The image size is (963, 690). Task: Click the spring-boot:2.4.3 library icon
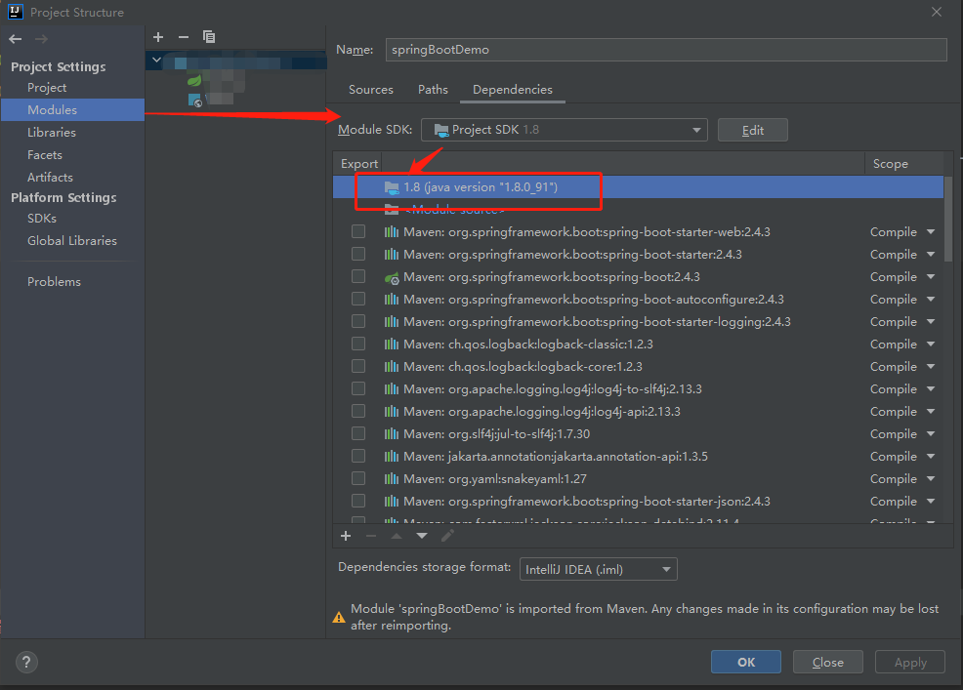(392, 277)
